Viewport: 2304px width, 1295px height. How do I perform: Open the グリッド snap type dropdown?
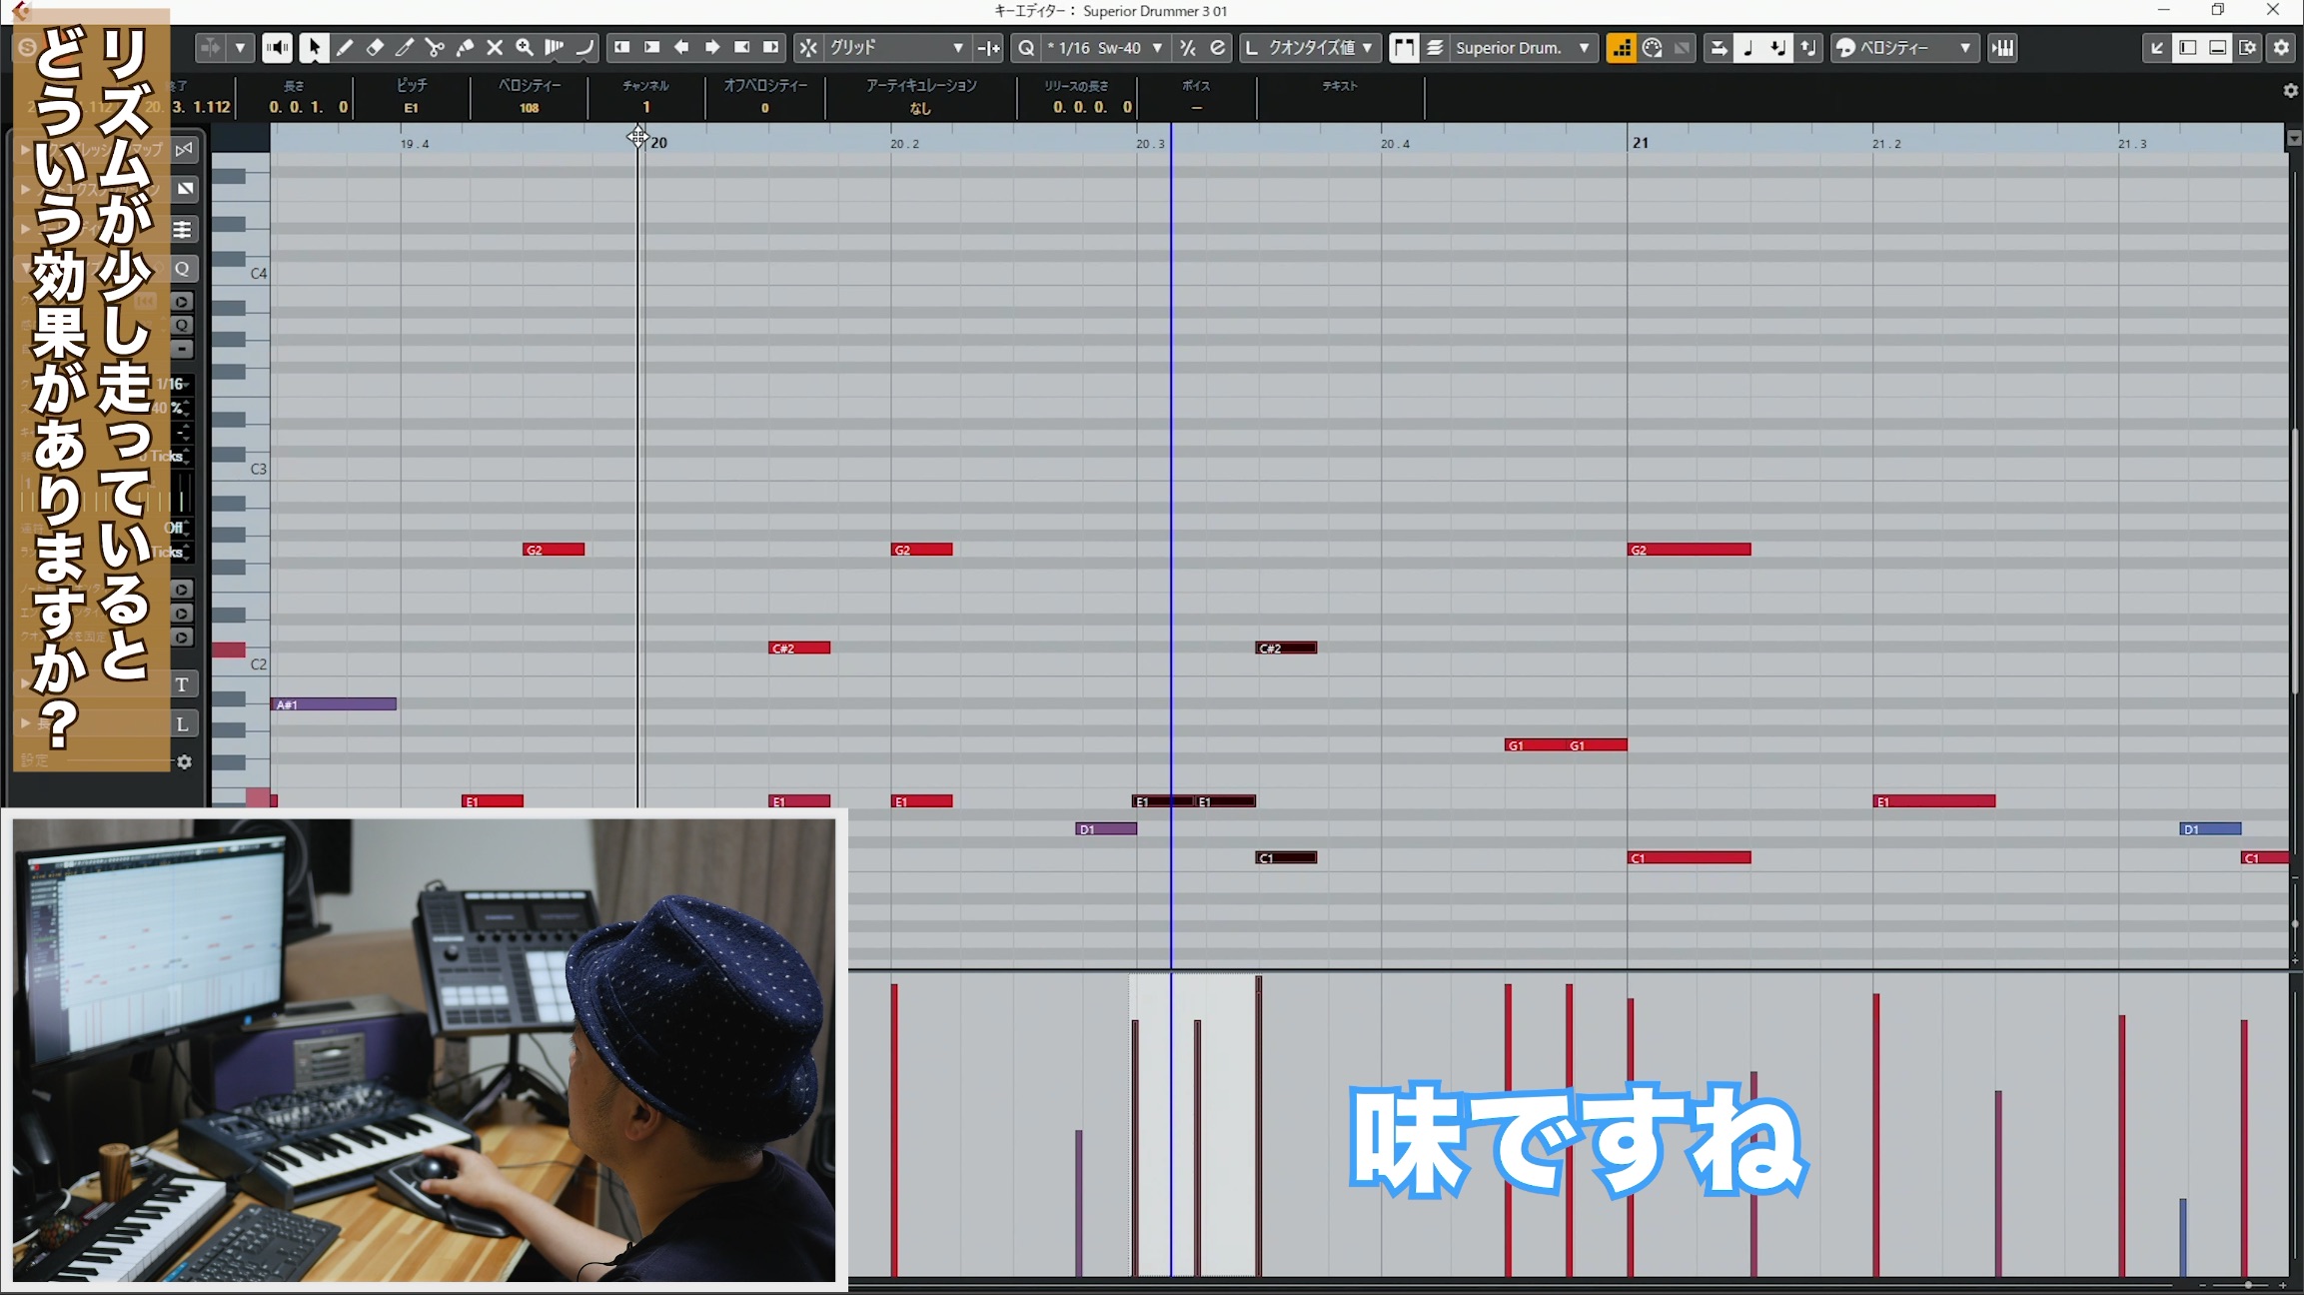(896, 47)
